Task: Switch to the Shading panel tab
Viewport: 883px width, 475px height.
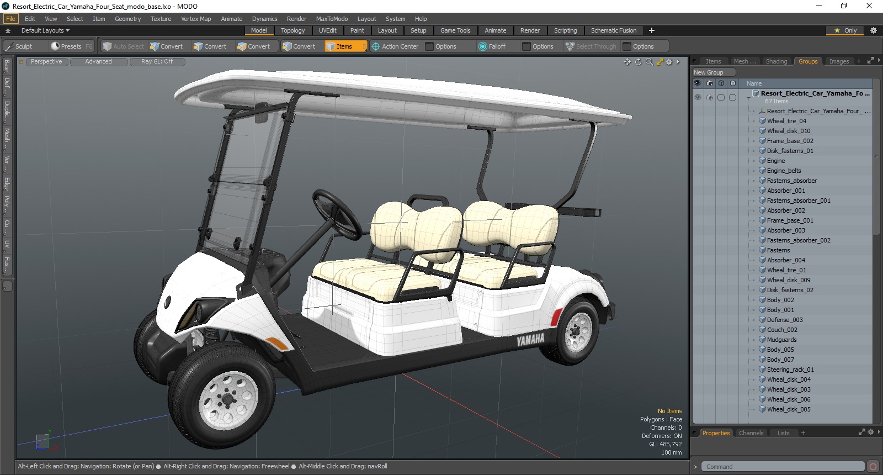Action: click(x=776, y=61)
